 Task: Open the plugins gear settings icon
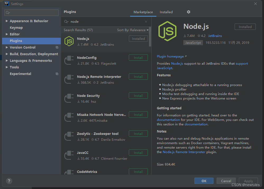coord(188,12)
